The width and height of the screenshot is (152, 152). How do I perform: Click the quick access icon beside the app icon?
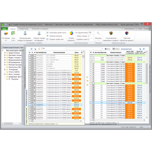[x=6, y=25]
